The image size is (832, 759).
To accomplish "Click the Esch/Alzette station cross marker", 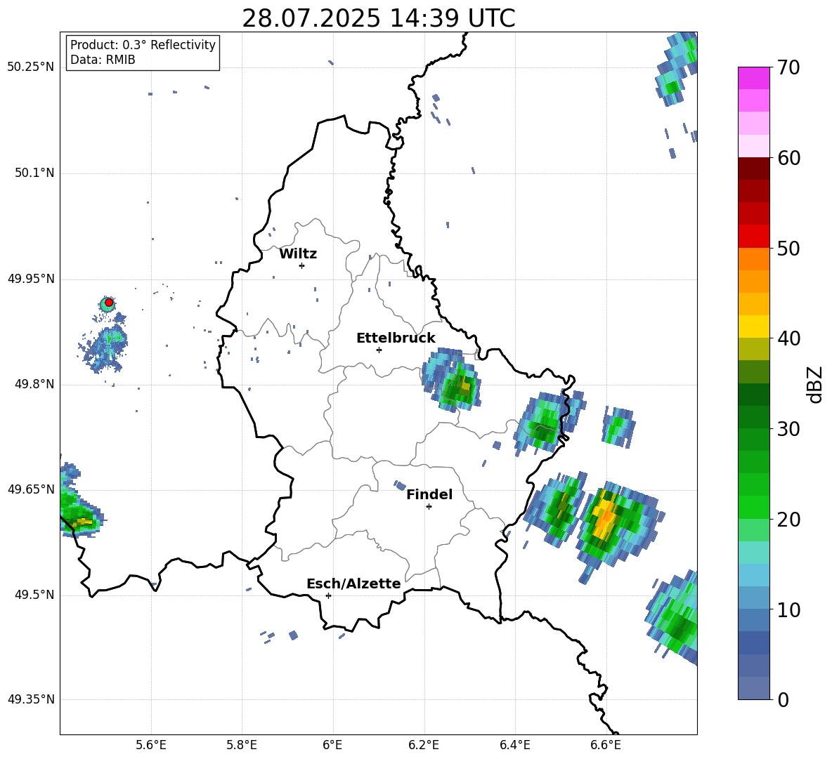I will click(328, 595).
